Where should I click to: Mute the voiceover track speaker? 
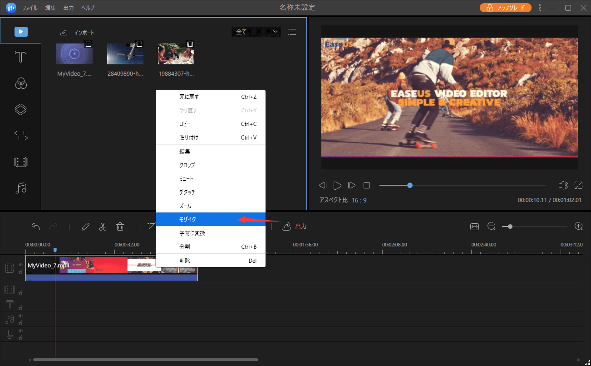(20, 331)
